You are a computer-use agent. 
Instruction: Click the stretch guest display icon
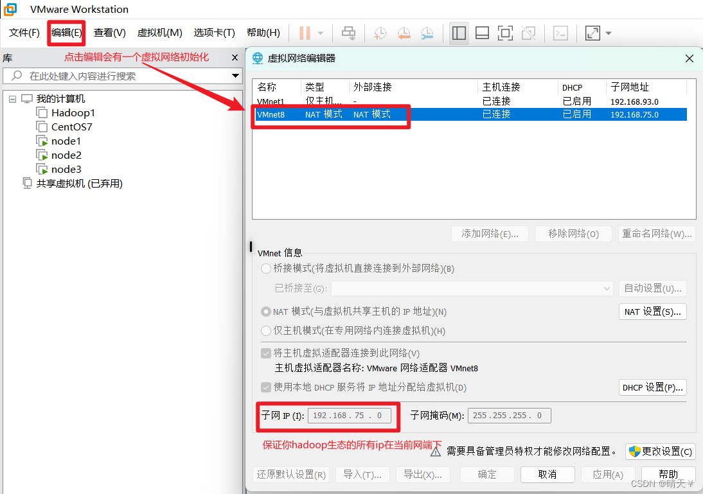(592, 33)
